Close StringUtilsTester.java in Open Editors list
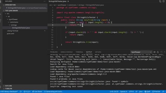Image resolution: width=166 pixels, height=93 pixels. 7,8
